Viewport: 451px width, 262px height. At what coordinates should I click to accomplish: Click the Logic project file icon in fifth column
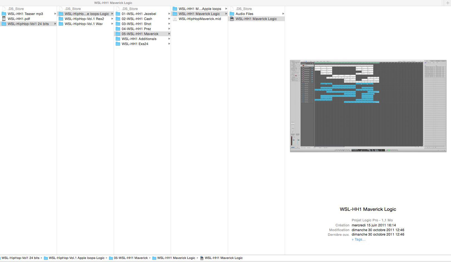(232, 19)
